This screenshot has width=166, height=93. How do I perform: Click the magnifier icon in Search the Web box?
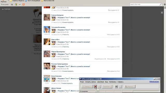point(161,4)
